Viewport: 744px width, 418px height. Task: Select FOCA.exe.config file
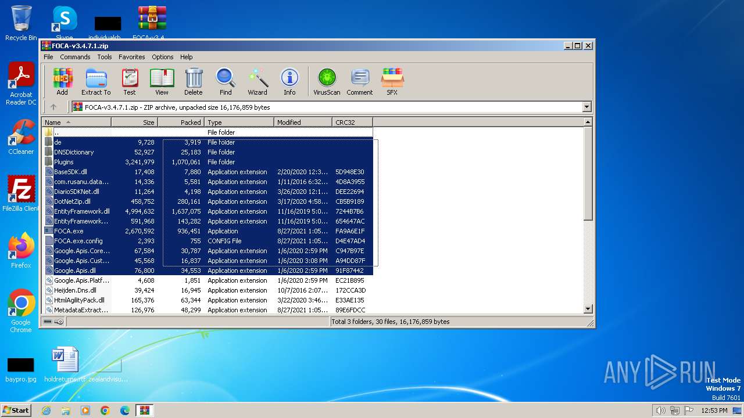coord(208,241)
